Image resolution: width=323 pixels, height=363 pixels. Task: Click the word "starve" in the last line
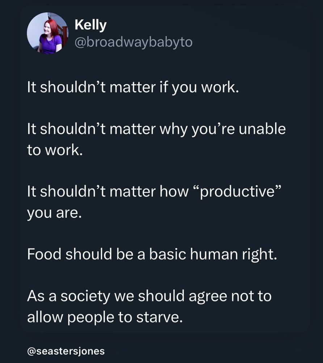pos(158,318)
